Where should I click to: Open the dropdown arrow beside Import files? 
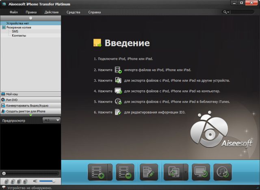[x=110, y=172]
